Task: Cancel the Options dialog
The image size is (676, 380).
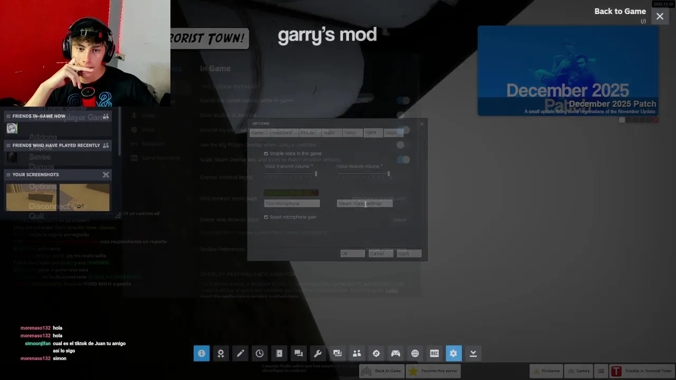Action: 381,254
